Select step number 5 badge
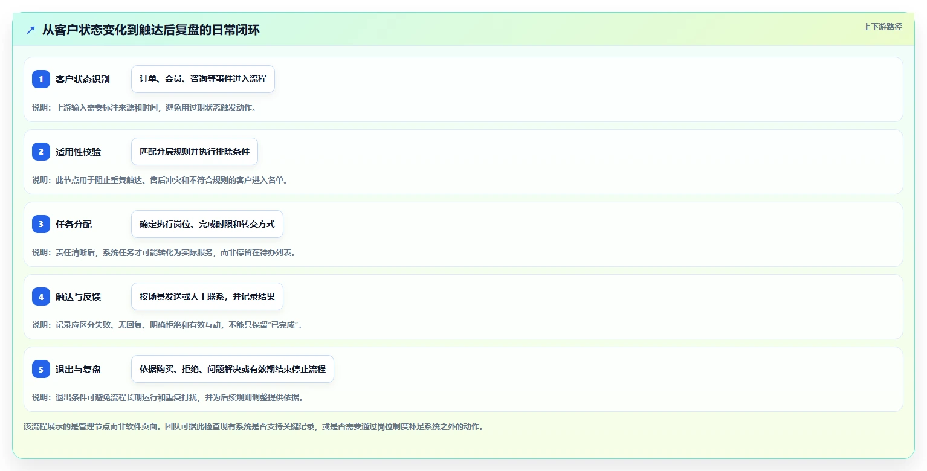 tap(41, 369)
